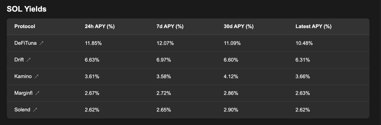
Task: Go to the Solend protocol name link
Action: pyautogui.click(x=22, y=110)
